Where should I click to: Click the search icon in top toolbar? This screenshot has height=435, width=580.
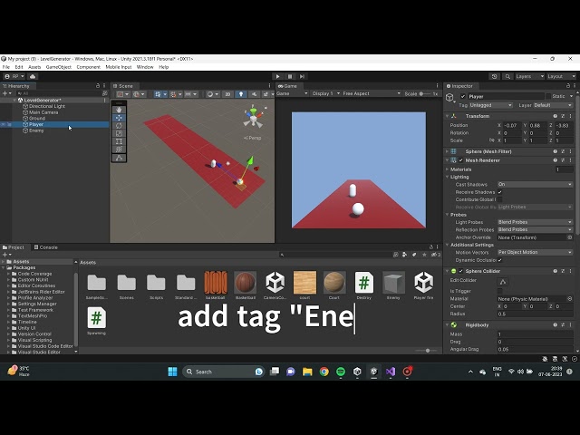click(507, 76)
